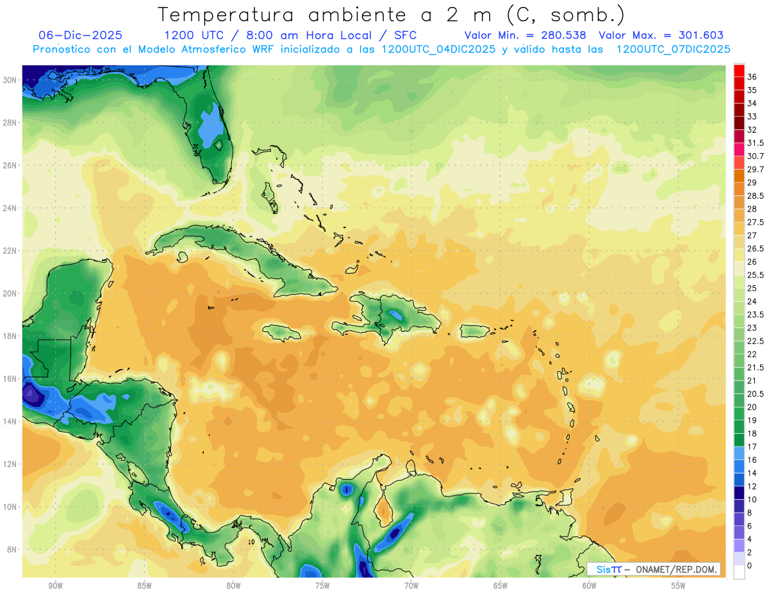Click legend value '36'
The height and width of the screenshot is (594, 769).
(x=752, y=77)
